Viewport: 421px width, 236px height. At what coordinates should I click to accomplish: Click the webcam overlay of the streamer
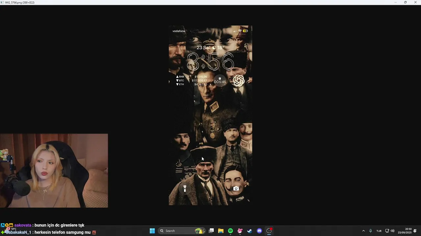click(x=54, y=170)
